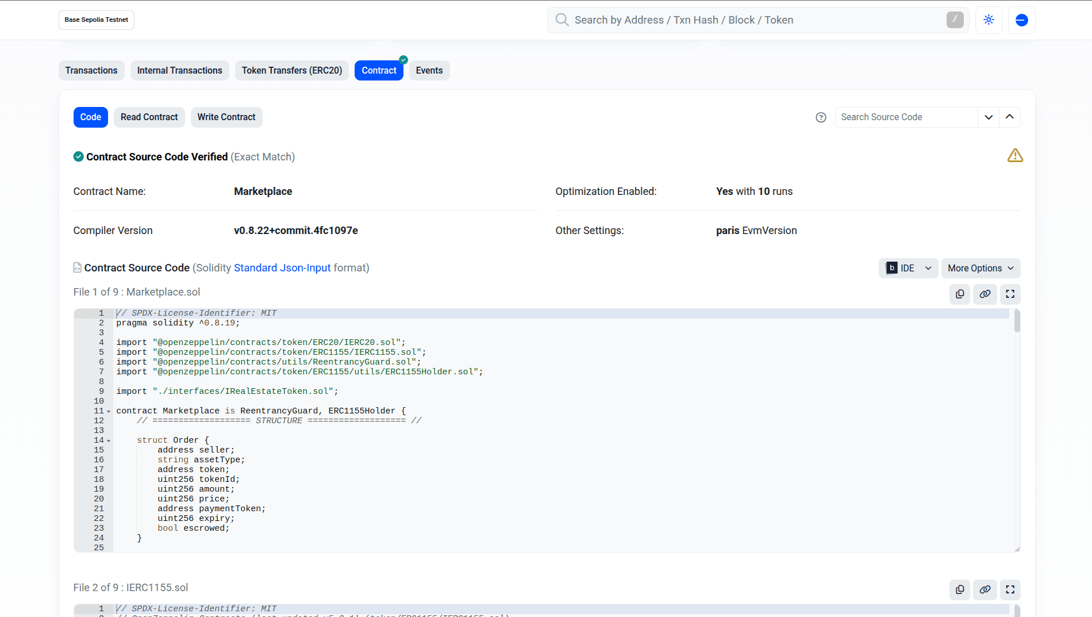Click the warning triangle alert icon
The width and height of the screenshot is (1092, 617).
[x=1015, y=155]
